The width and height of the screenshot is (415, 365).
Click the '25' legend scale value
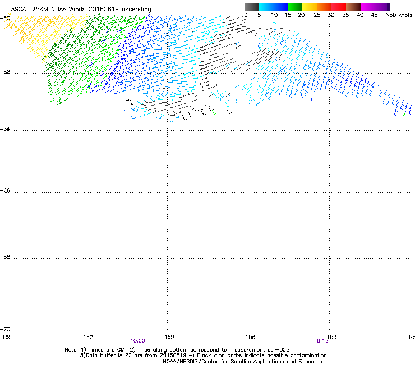pyautogui.click(x=317, y=15)
